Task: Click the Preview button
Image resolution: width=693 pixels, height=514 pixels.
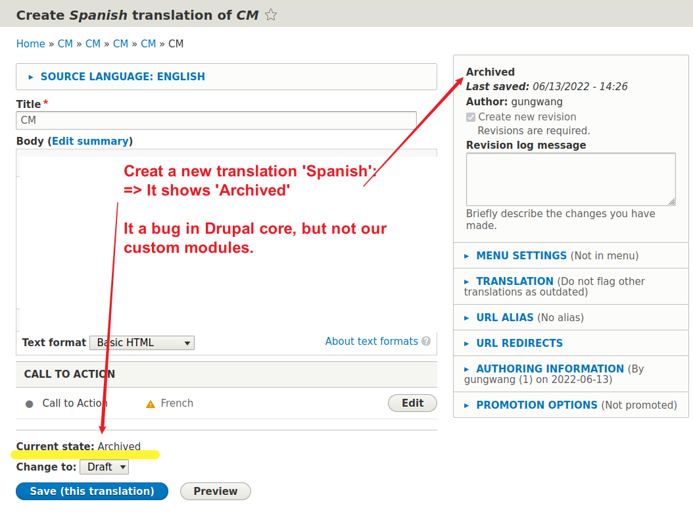Action: pyautogui.click(x=215, y=491)
